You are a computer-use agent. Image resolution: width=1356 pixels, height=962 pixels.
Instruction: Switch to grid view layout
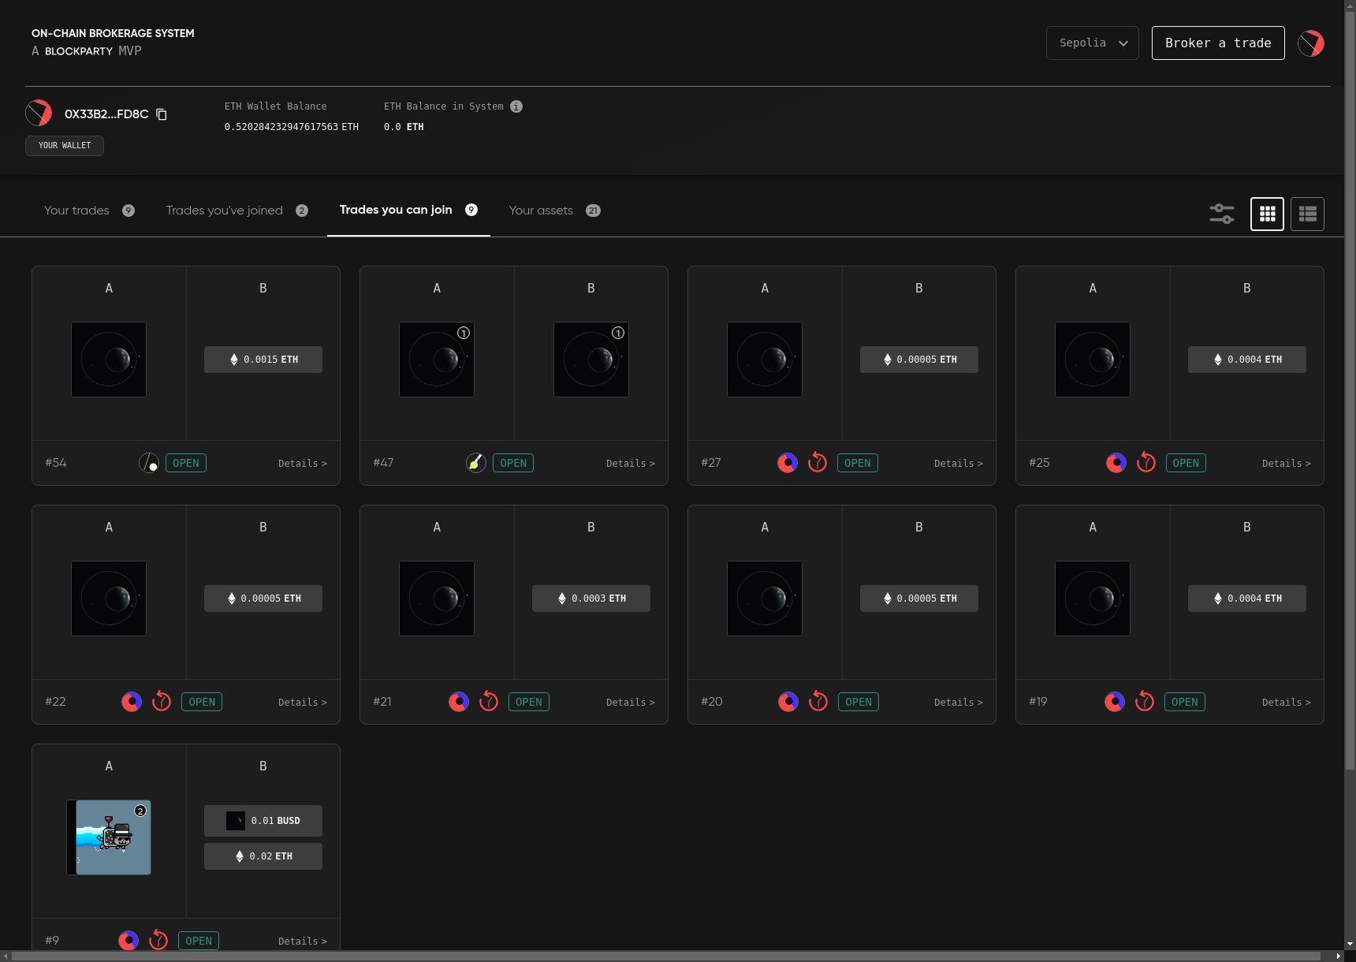[x=1267, y=214]
